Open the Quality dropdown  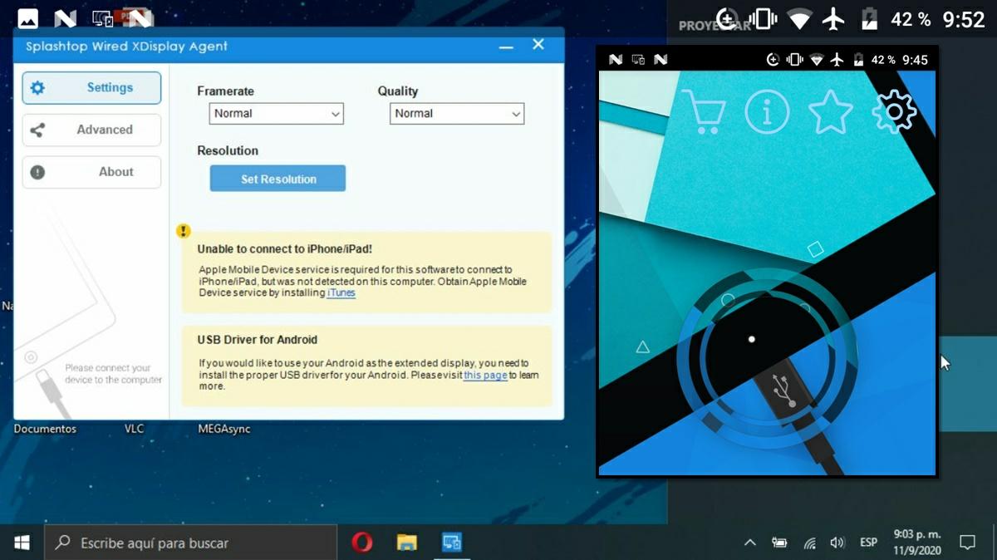pyautogui.click(x=456, y=114)
